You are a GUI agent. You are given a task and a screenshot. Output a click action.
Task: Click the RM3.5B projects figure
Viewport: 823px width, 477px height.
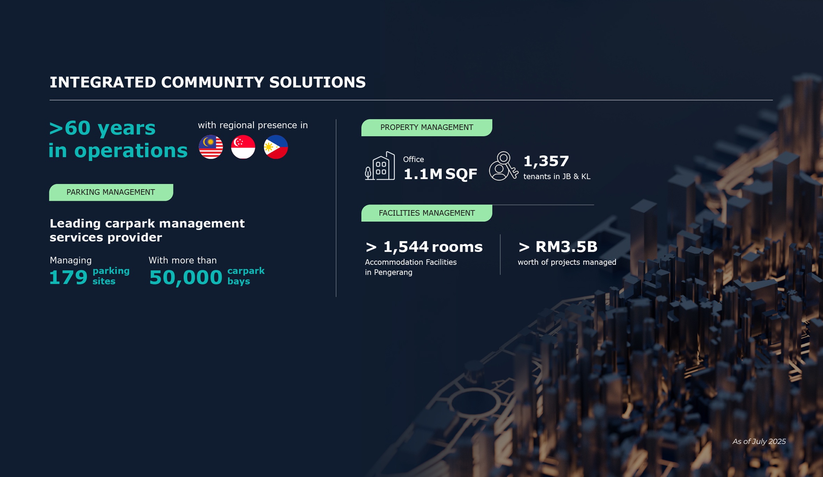click(558, 247)
